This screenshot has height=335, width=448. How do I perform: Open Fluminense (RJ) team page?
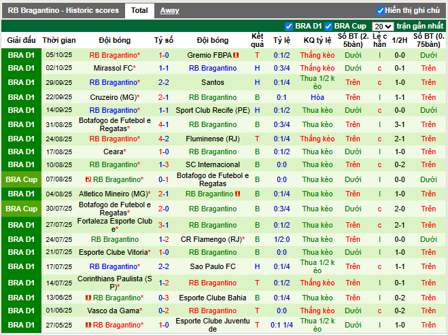[213, 139]
